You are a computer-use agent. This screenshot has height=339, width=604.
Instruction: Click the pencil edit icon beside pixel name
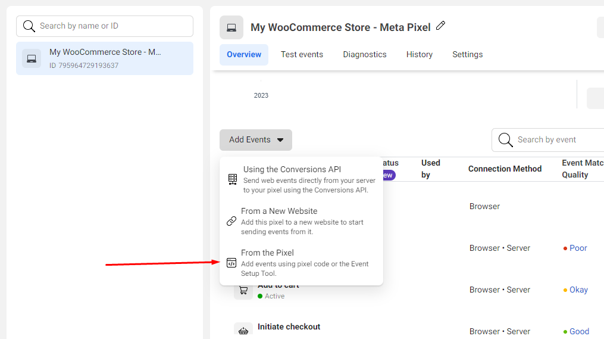pyautogui.click(x=441, y=26)
